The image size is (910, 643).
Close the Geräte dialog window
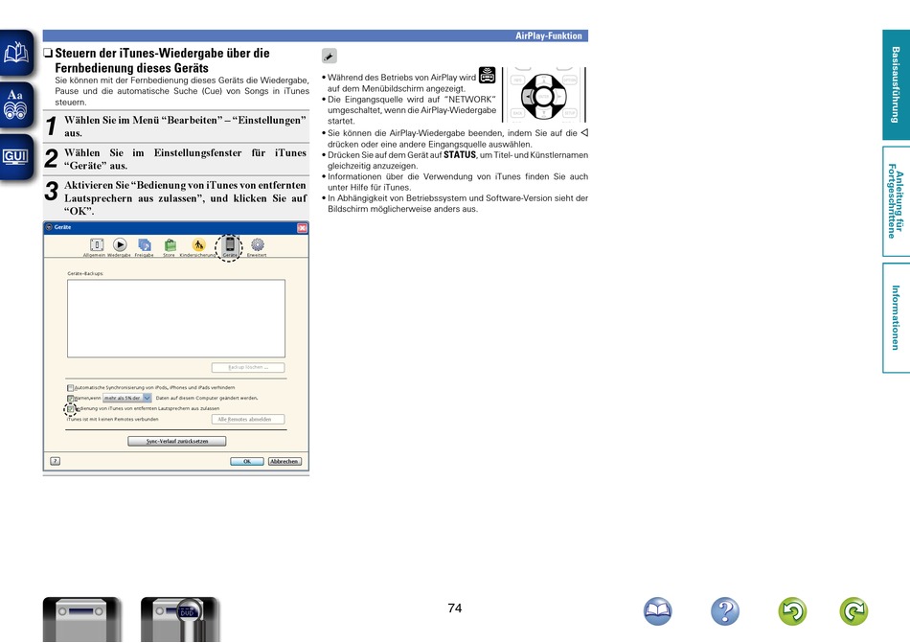click(x=302, y=228)
